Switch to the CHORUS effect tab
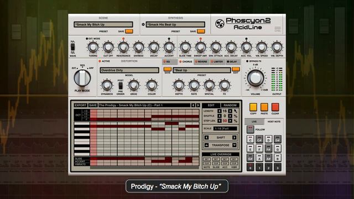Viewport: 354px width, 199px height. click(186, 61)
